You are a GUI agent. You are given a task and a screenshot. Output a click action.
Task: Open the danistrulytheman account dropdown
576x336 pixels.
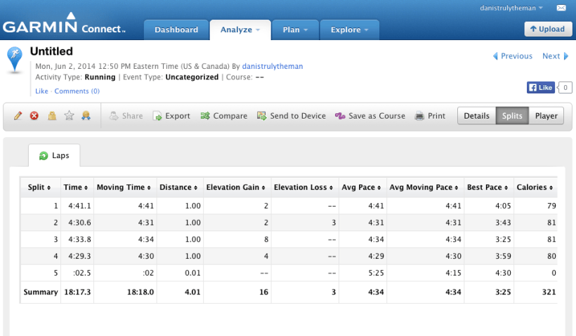click(511, 8)
